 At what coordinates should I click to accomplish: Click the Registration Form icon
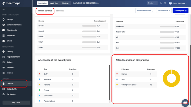(3, 57)
